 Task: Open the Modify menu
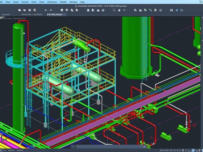(x=64, y=2)
